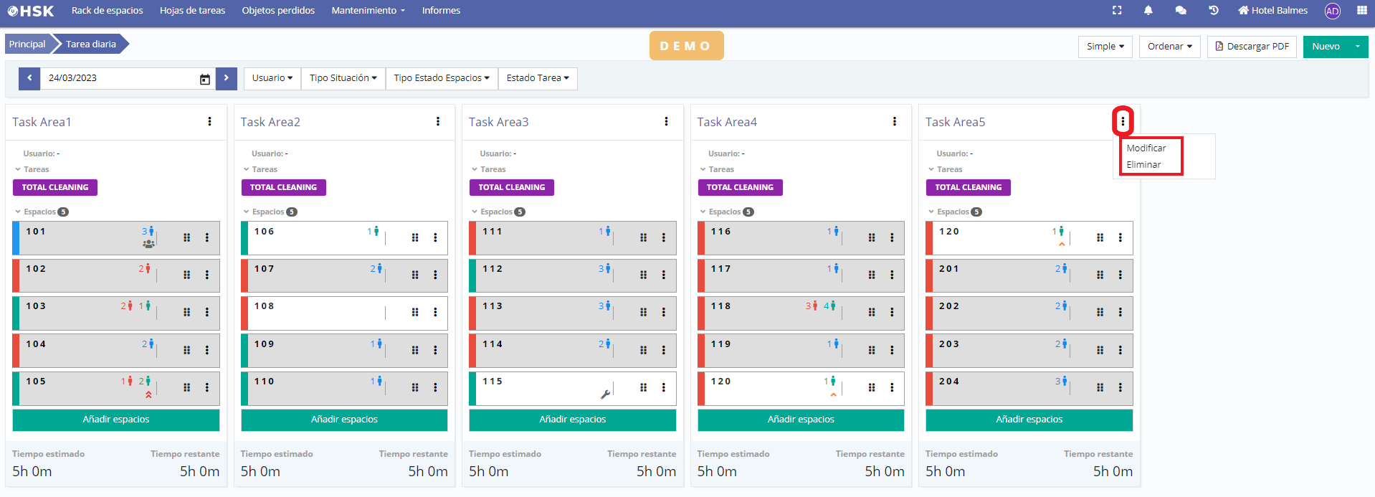This screenshot has width=1375, height=497.
Task: Select Modificar from the context menu
Action: [x=1146, y=148]
